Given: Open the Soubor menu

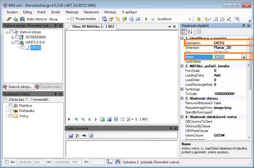Looking at the screenshot, I should pos(12,12).
